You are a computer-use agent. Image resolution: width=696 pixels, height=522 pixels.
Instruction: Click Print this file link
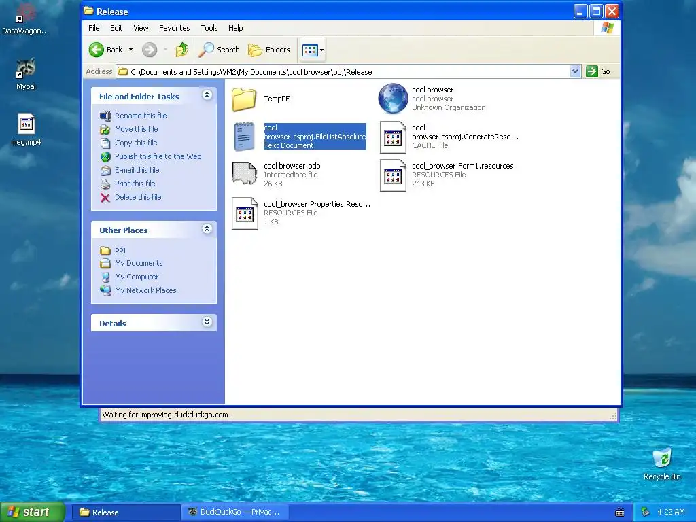(135, 184)
